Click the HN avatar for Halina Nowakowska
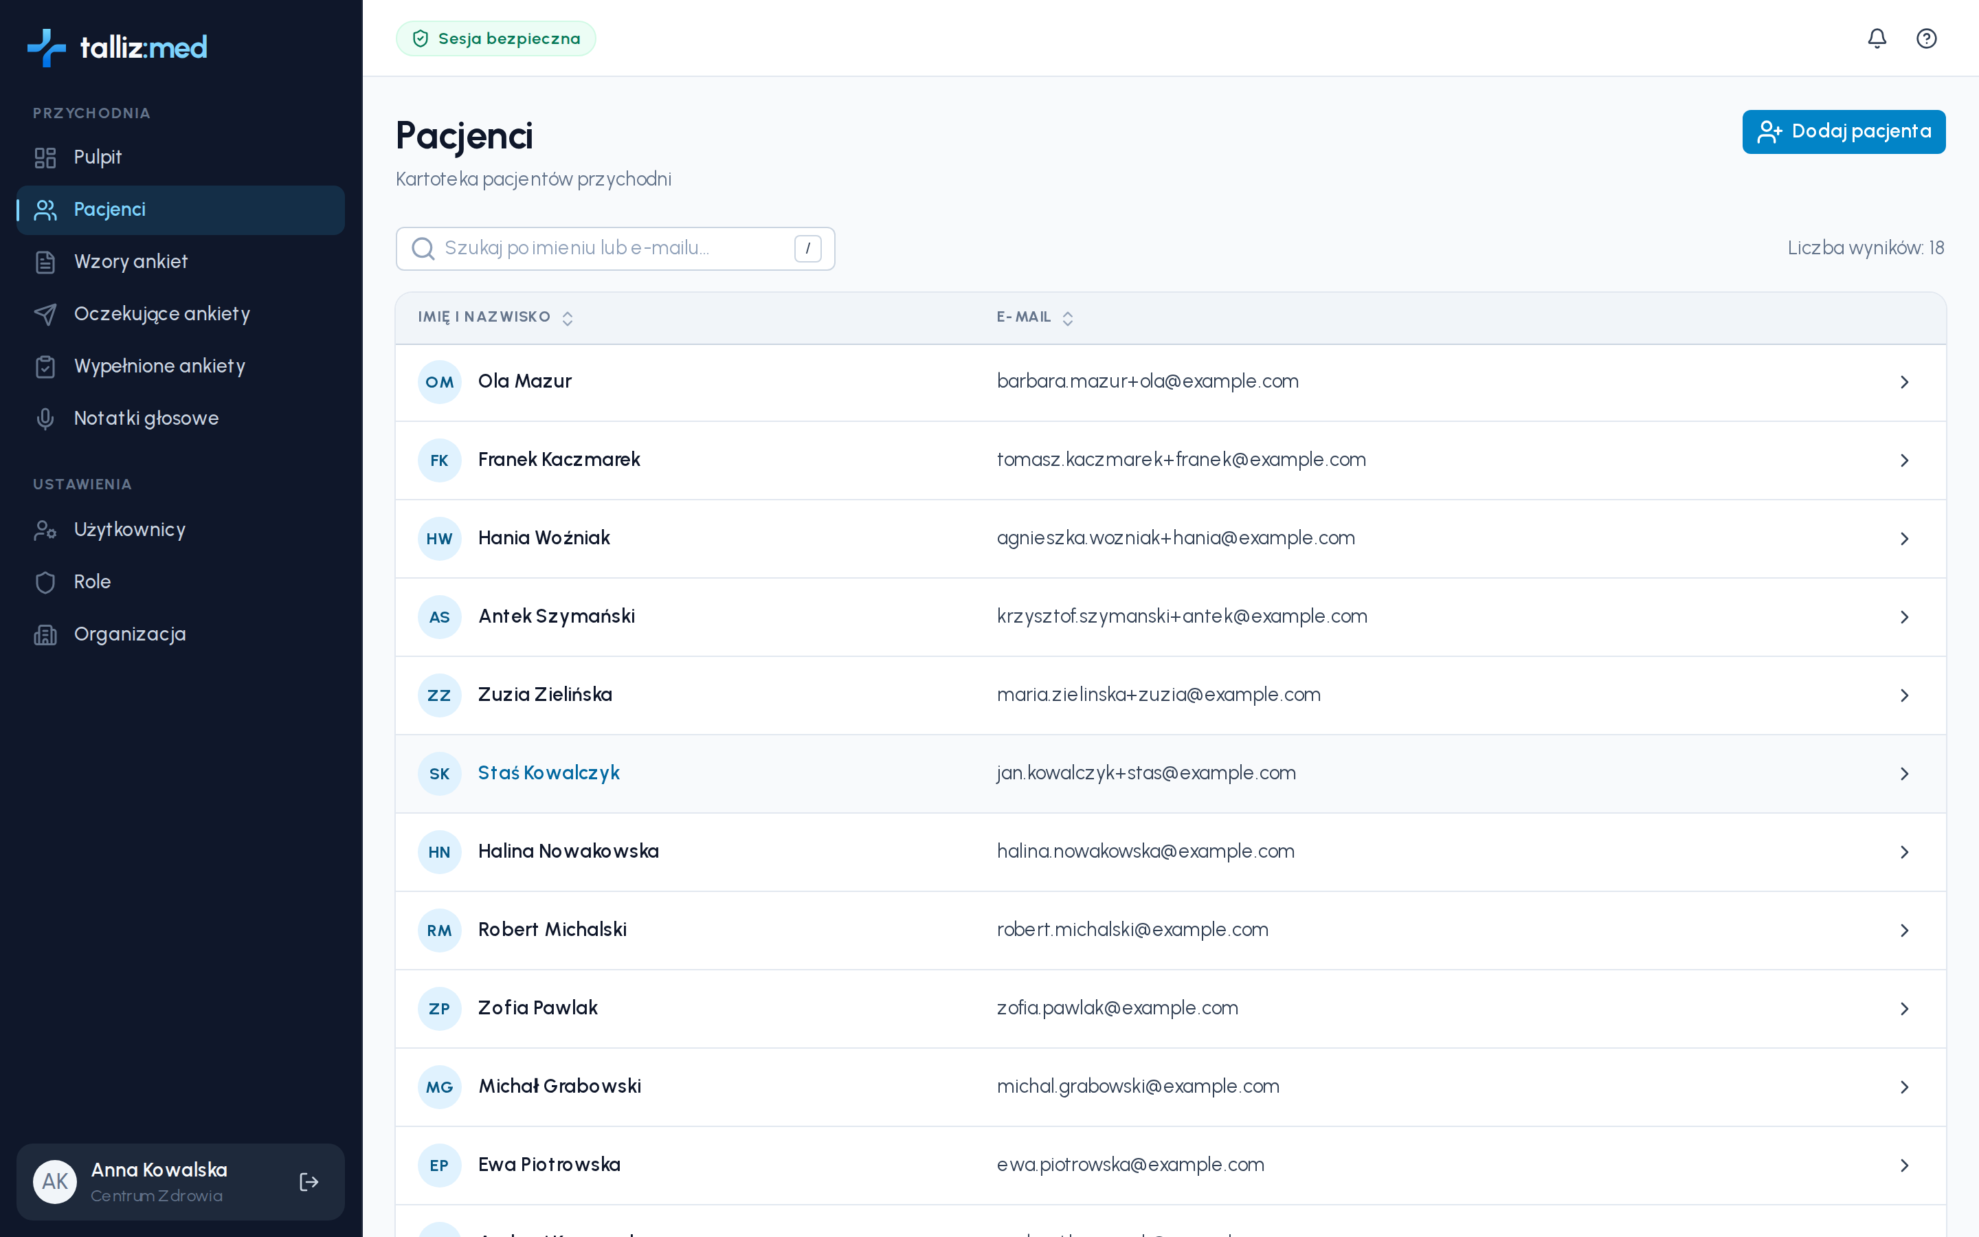Screen dimensions: 1979x1237 (x=439, y=852)
